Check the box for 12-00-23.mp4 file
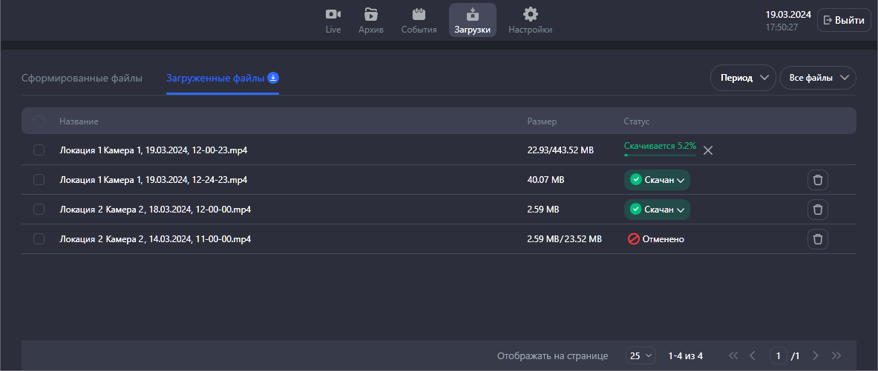The width and height of the screenshot is (878, 371). (39, 150)
